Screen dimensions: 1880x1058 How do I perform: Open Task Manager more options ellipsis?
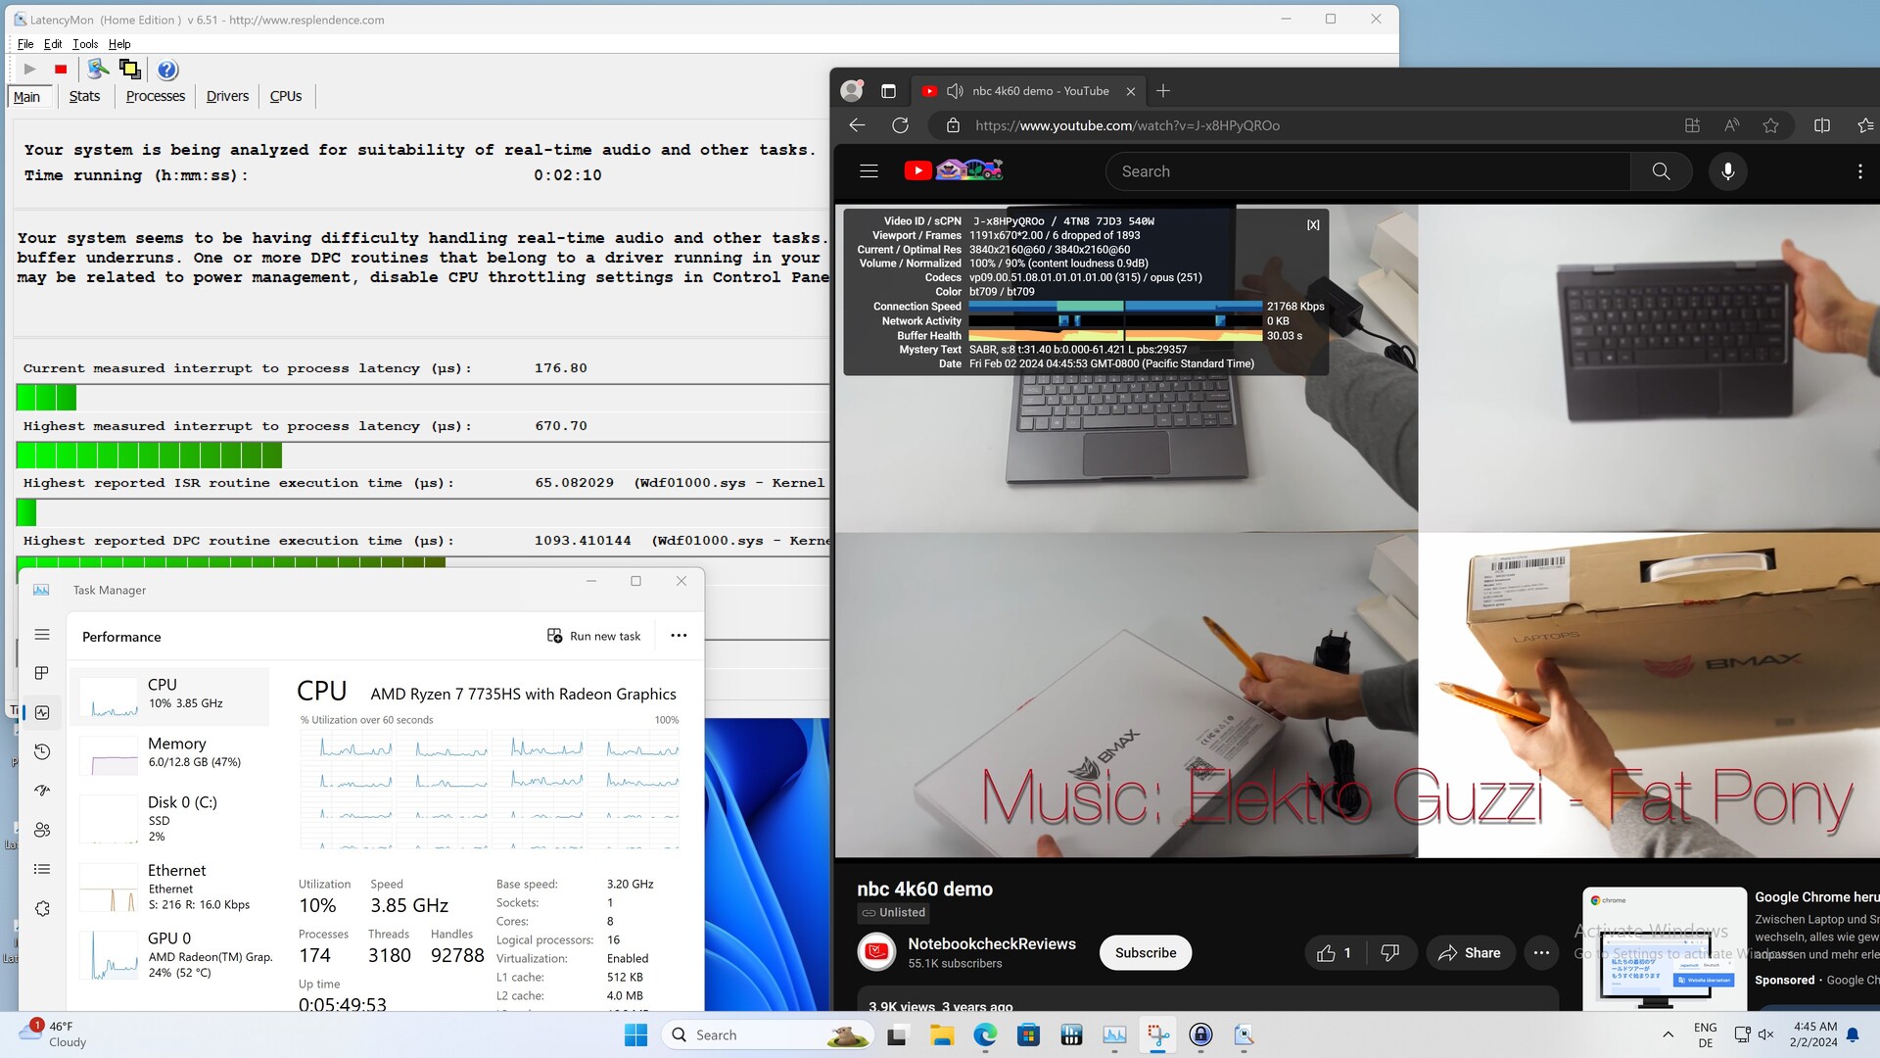tap(679, 636)
